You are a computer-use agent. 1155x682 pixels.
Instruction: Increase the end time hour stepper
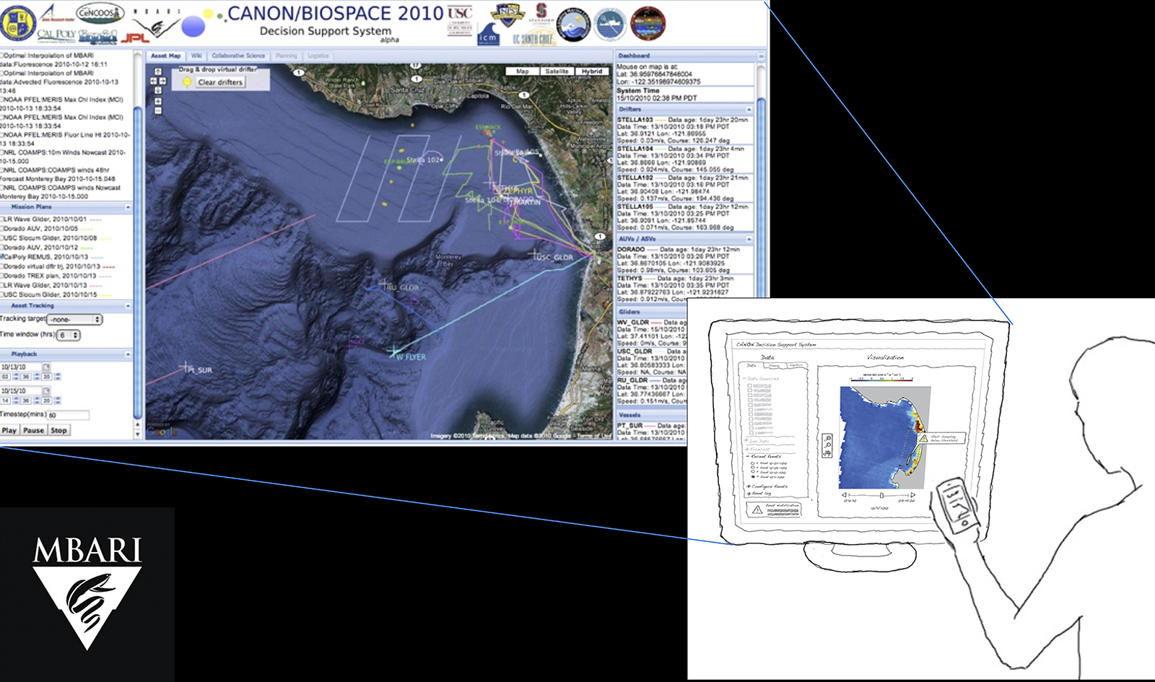point(16,398)
